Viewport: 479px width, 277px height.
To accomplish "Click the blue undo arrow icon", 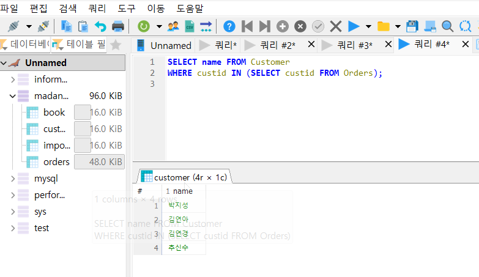I will pos(100,26).
